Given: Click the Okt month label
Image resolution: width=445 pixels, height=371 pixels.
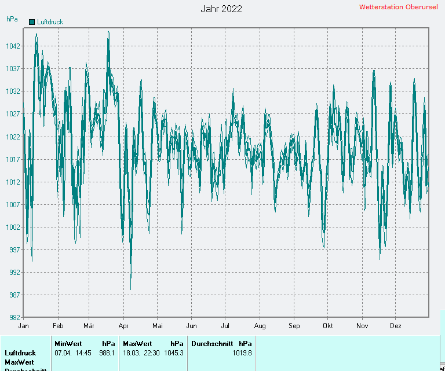Looking at the screenshot, I should tap(328, 326).
